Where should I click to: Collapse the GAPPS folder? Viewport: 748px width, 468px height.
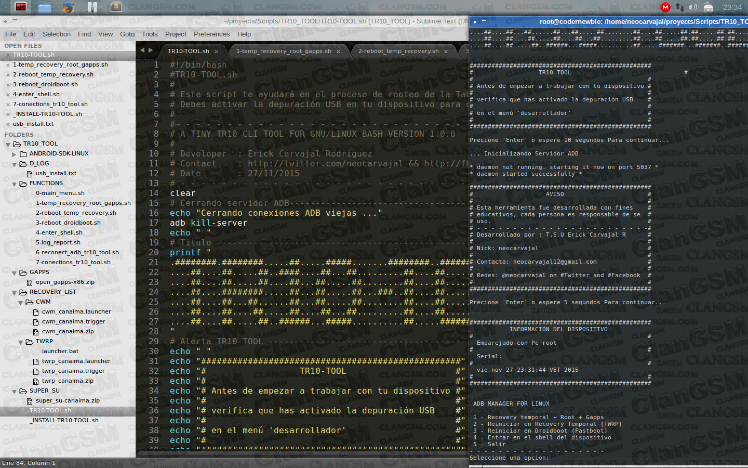[14, 272]
